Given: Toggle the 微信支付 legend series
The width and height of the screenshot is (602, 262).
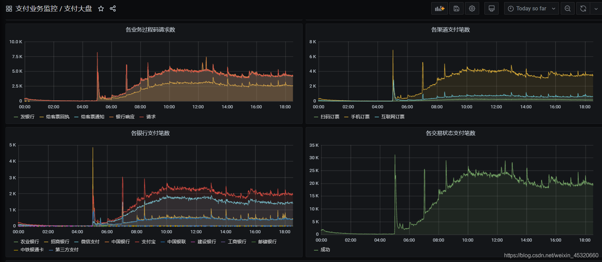Looking at the screenshot, I should (x=90, y=242).
